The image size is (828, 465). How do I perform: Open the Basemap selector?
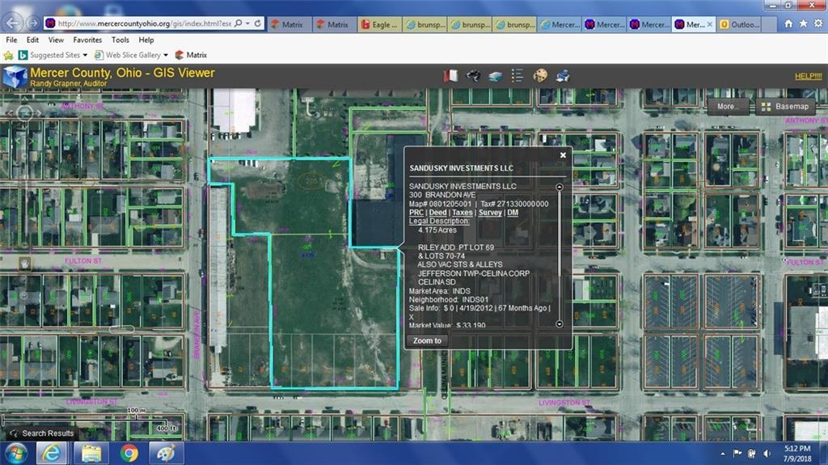click(785, 106)
